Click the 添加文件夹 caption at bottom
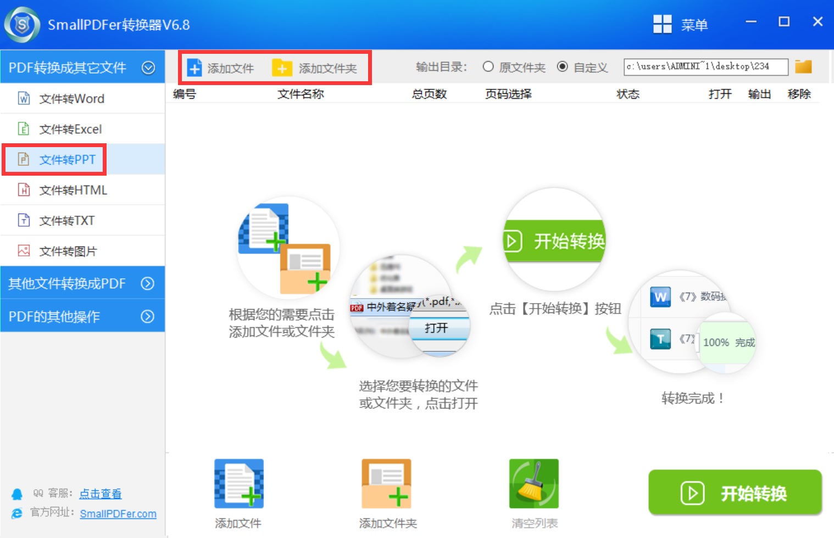 (388, 523)
